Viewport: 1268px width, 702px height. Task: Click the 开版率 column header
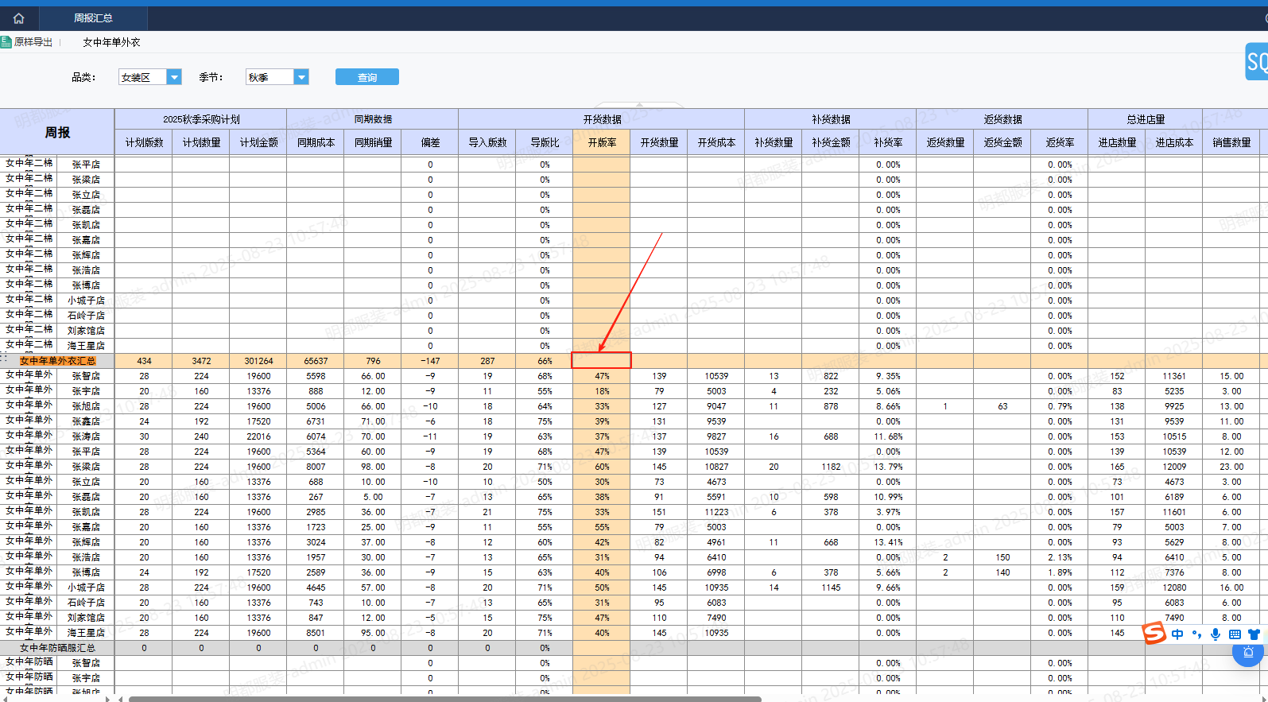click(x=602, y=142)
